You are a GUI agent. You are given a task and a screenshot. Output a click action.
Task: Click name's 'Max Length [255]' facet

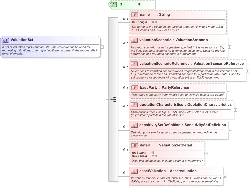tap(144, 22)
